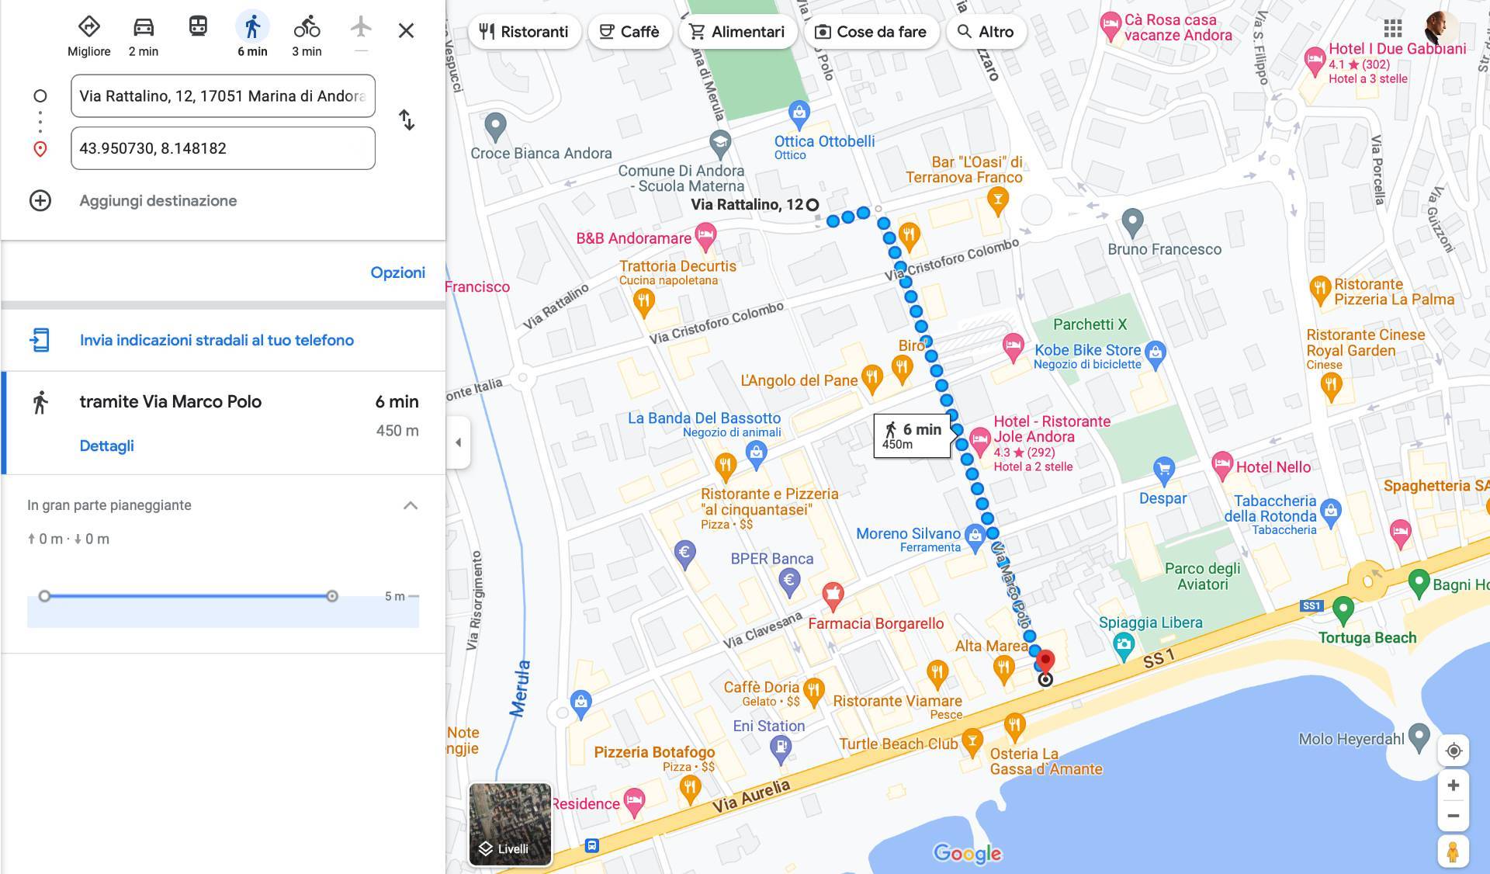Screen dimensions: 1490x874
Task: Expand route Dettagli for Via Marco Polo
Action: coord(107,446)
